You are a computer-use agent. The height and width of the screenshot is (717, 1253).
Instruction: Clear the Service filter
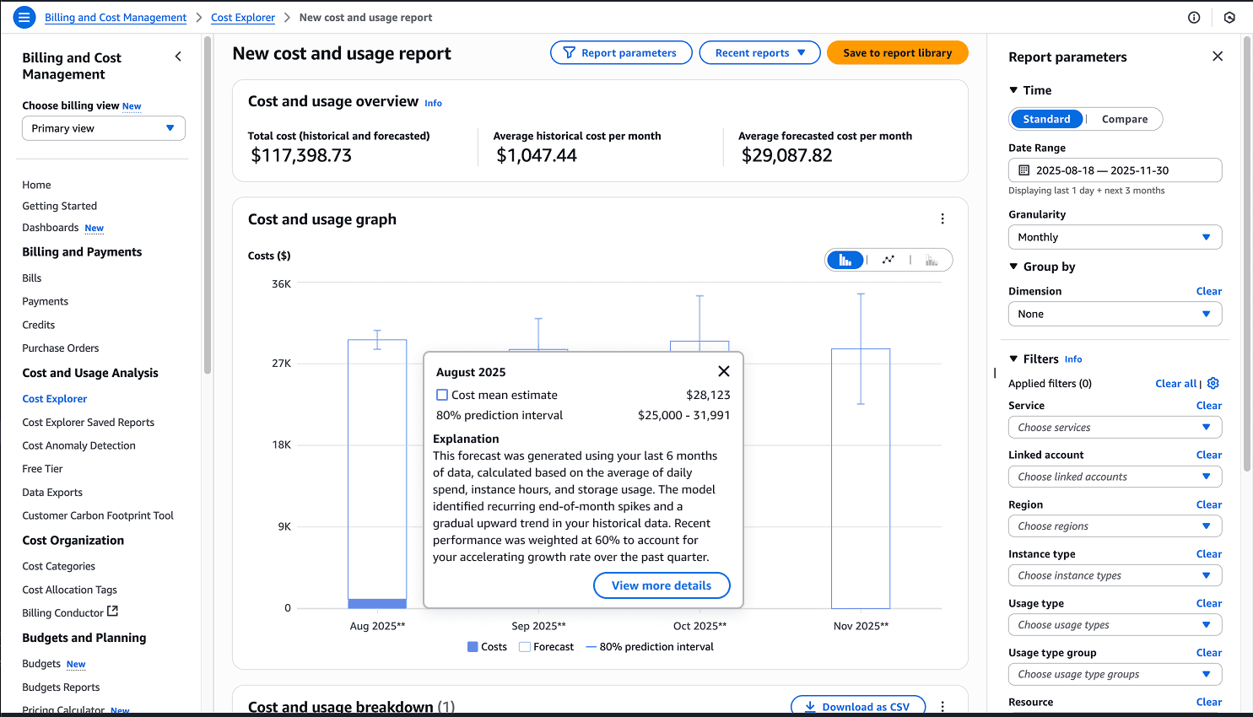[1209, 406]
